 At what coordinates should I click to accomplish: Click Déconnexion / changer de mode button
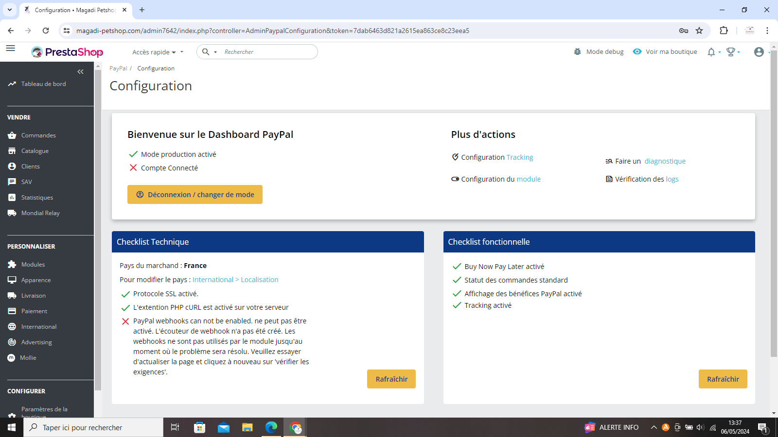pyautogui.click(x=195, y=195)
